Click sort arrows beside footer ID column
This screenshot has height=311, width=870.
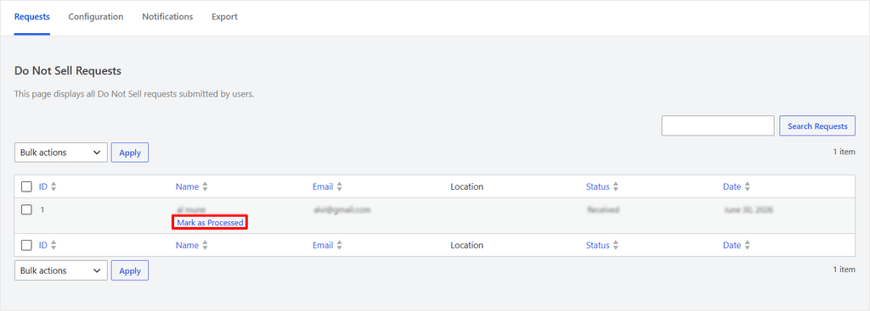click(54, 245)
